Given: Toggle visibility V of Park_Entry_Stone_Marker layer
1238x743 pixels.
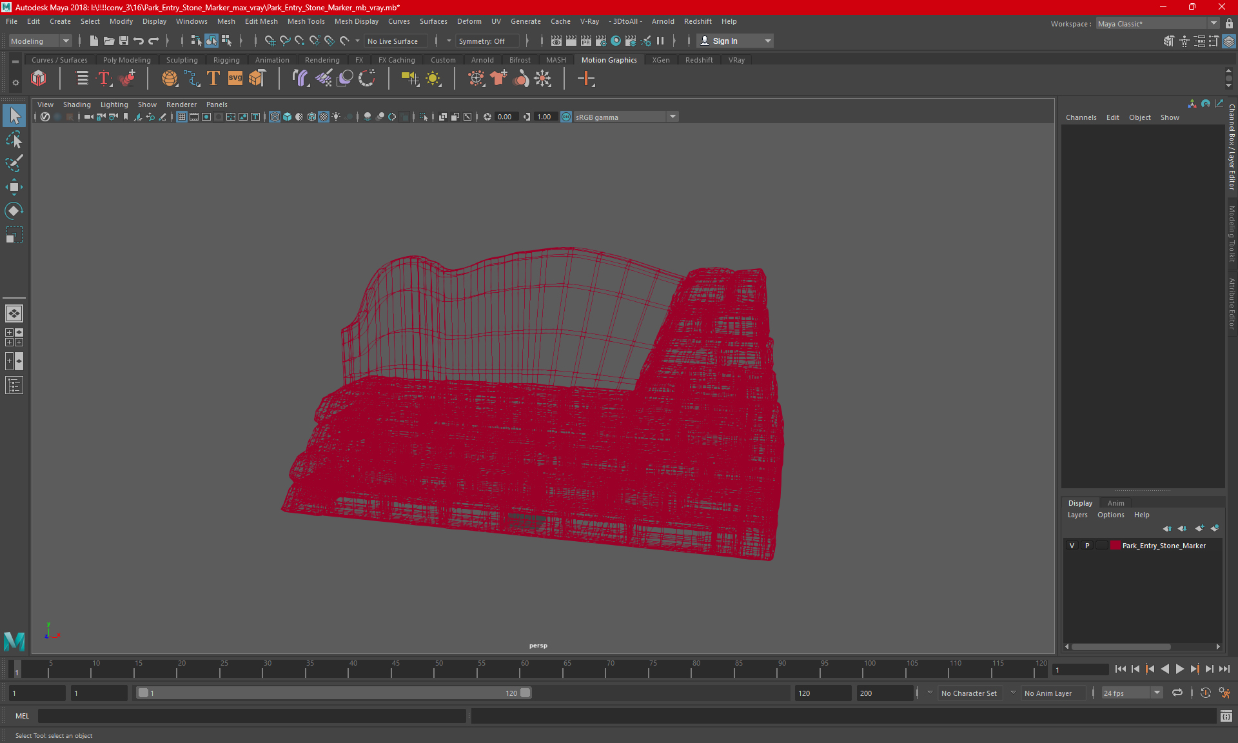Looking at the screenshot, I should [x=1072, y=546].
